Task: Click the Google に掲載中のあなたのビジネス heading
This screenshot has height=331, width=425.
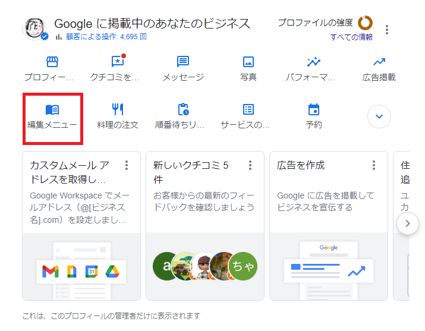Action: coord(152,24)
